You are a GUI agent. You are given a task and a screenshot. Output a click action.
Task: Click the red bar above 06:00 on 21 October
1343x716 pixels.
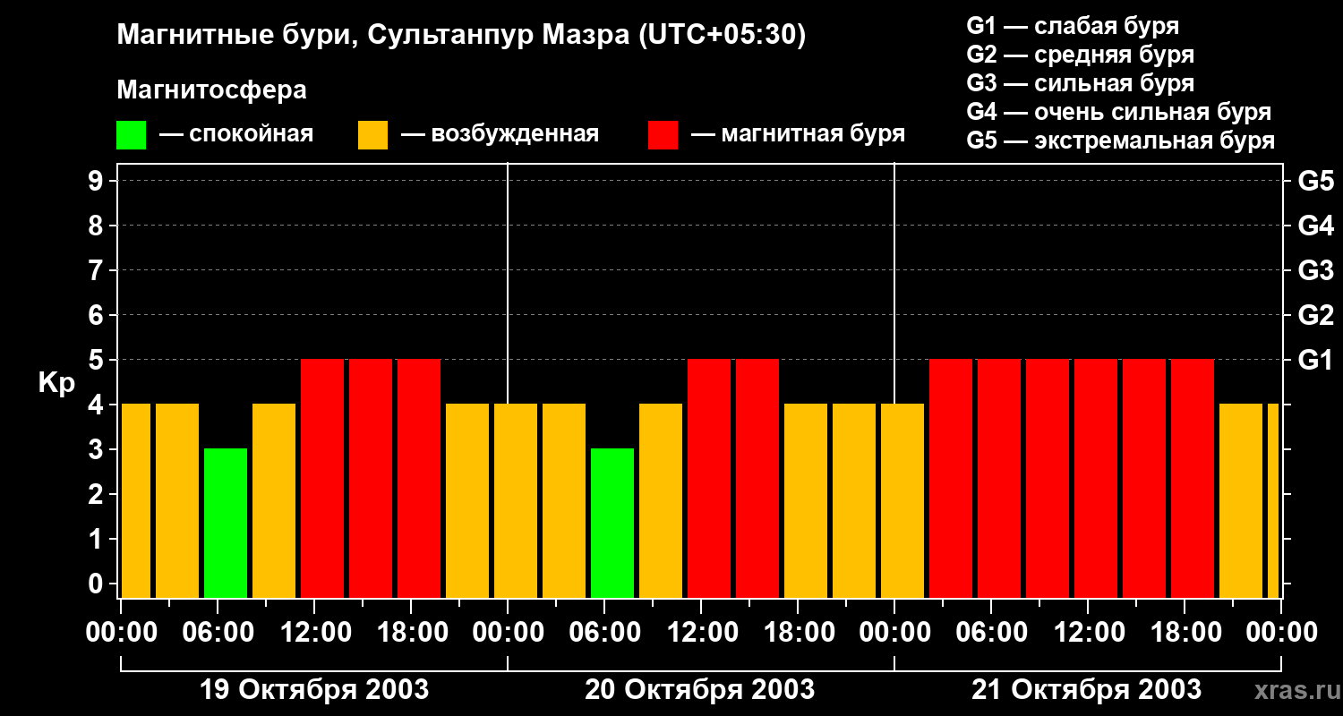[x=999, y=478]
